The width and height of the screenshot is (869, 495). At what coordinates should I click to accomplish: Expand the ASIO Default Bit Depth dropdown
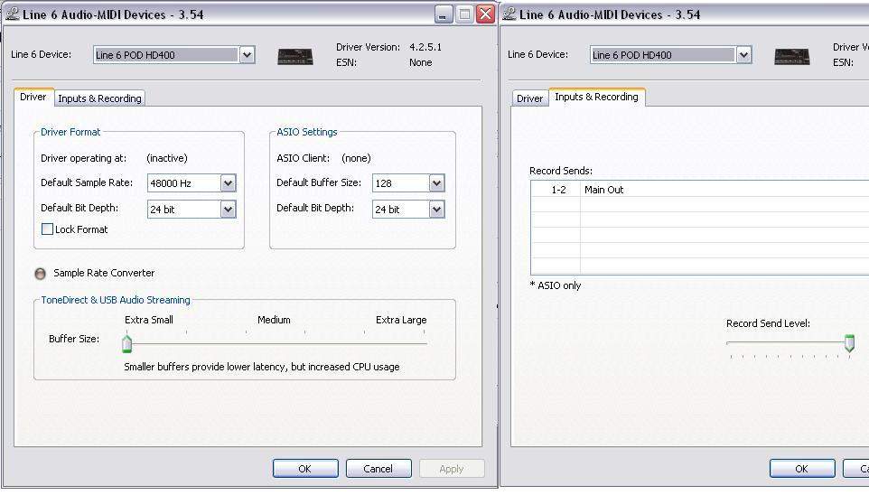tap(436, 210)
